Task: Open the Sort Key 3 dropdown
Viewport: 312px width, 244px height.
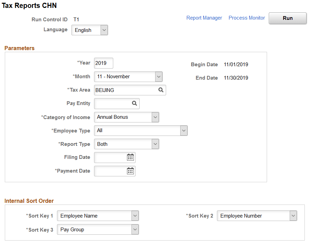Action: tap(135, 229)
